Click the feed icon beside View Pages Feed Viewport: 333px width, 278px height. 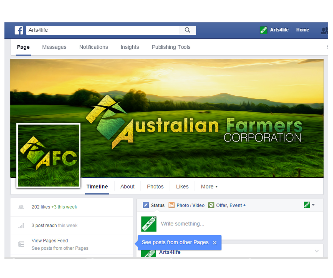[x=21, y=244]
